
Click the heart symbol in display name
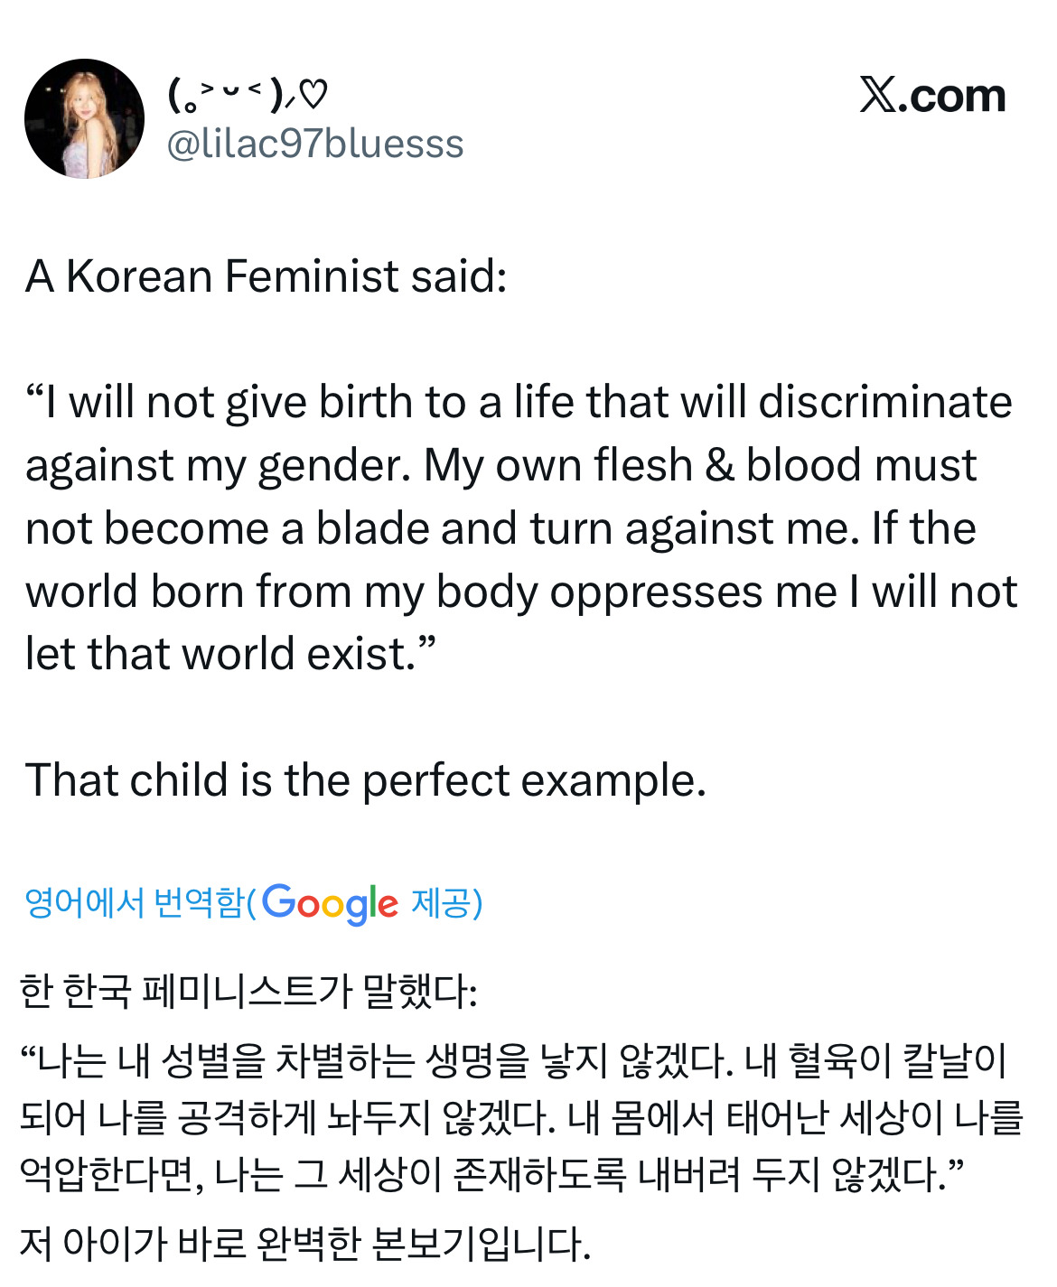click(313, 93)
